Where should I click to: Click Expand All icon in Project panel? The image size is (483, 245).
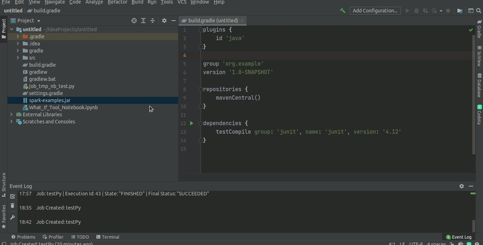tap(143, 21)
